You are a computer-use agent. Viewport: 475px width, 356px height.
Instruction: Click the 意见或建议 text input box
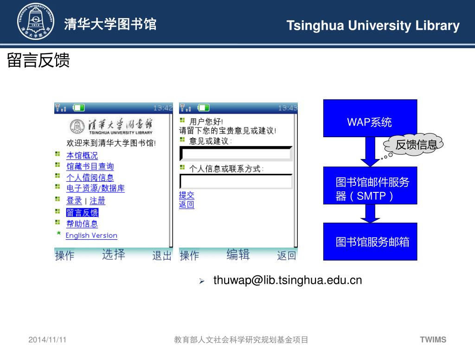click(x=236, y=154)
